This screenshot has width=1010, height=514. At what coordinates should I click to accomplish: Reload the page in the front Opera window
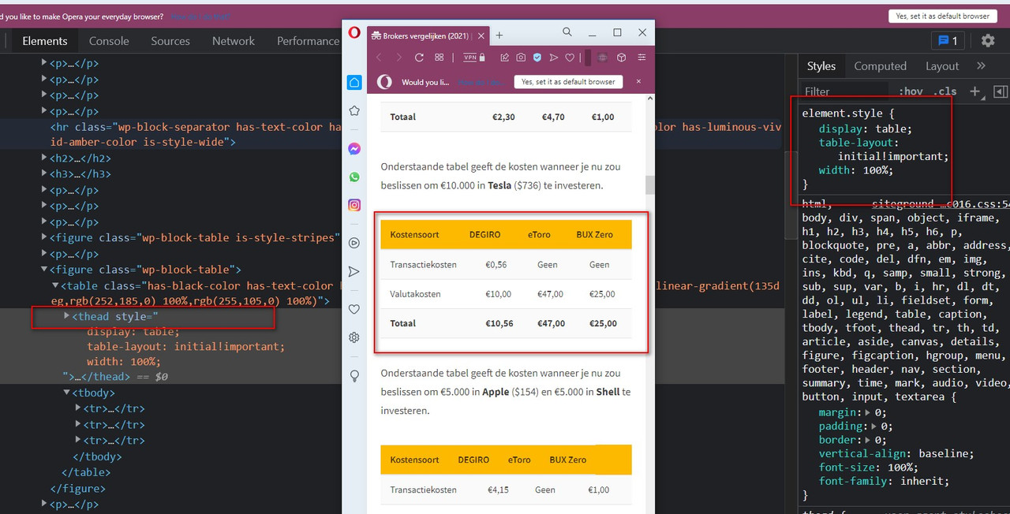tap(419, 58)
